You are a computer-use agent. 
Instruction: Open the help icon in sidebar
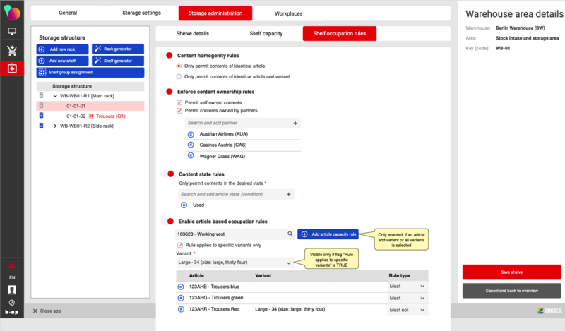[11, 302]
